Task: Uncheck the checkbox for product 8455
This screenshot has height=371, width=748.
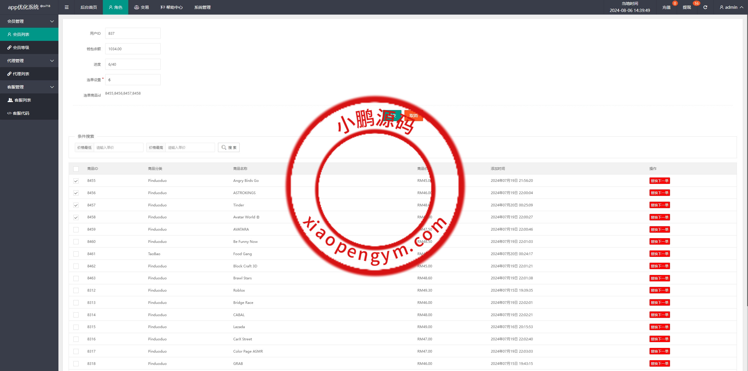Action: click(76, 181)
